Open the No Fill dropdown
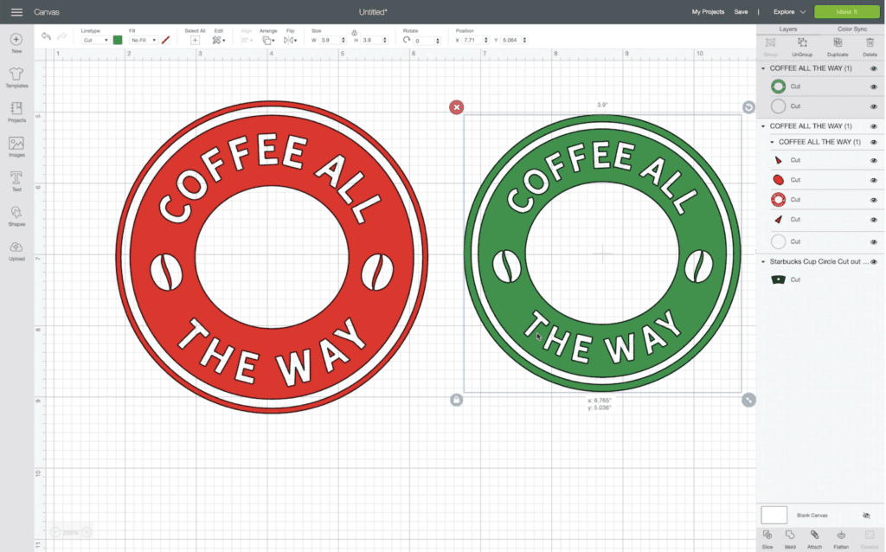 143,40
